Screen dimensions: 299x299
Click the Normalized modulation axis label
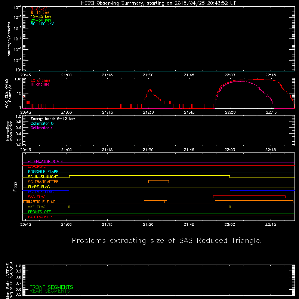(x=9, y=130)
